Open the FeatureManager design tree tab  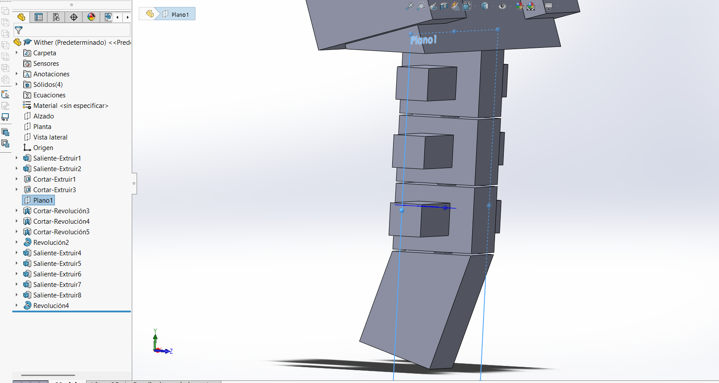coord(21,17)
